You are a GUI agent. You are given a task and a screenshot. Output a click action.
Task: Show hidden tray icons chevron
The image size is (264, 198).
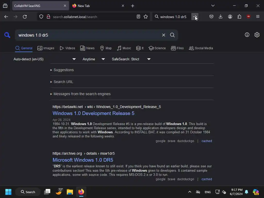click(189, 192)
